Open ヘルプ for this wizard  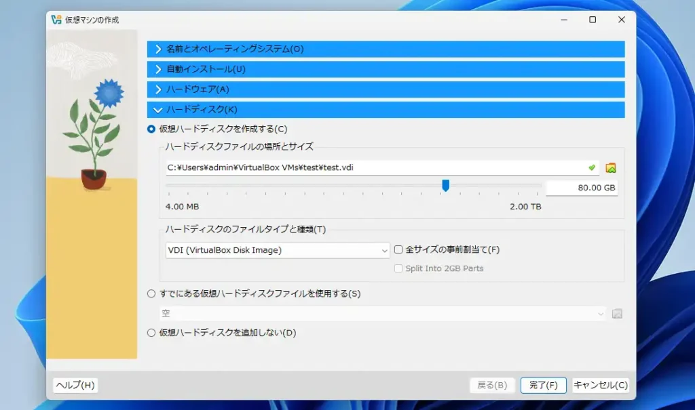pos(76,384)
